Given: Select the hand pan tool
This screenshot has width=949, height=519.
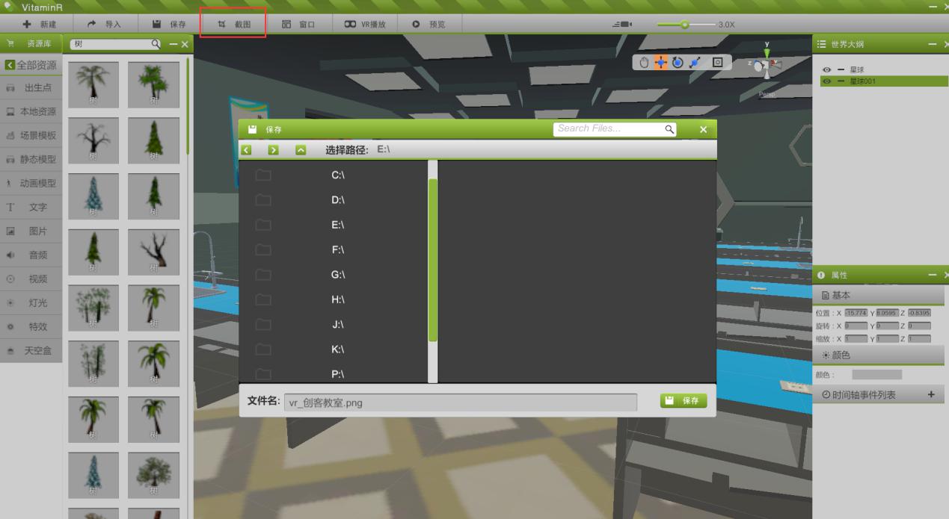Looking at the screenshot, I should coord(645,63).
